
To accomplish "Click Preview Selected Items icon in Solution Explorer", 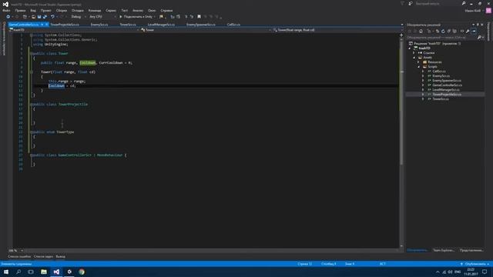I will coord(474,31).
